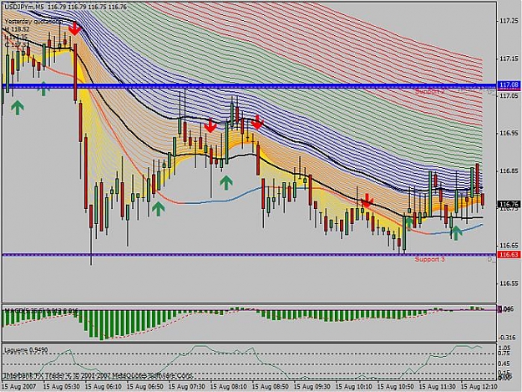Viewport: 522px width, 392px height.
Task: Select the MACD indicator label
Action: pyautogui.click(x=41, y=311)
